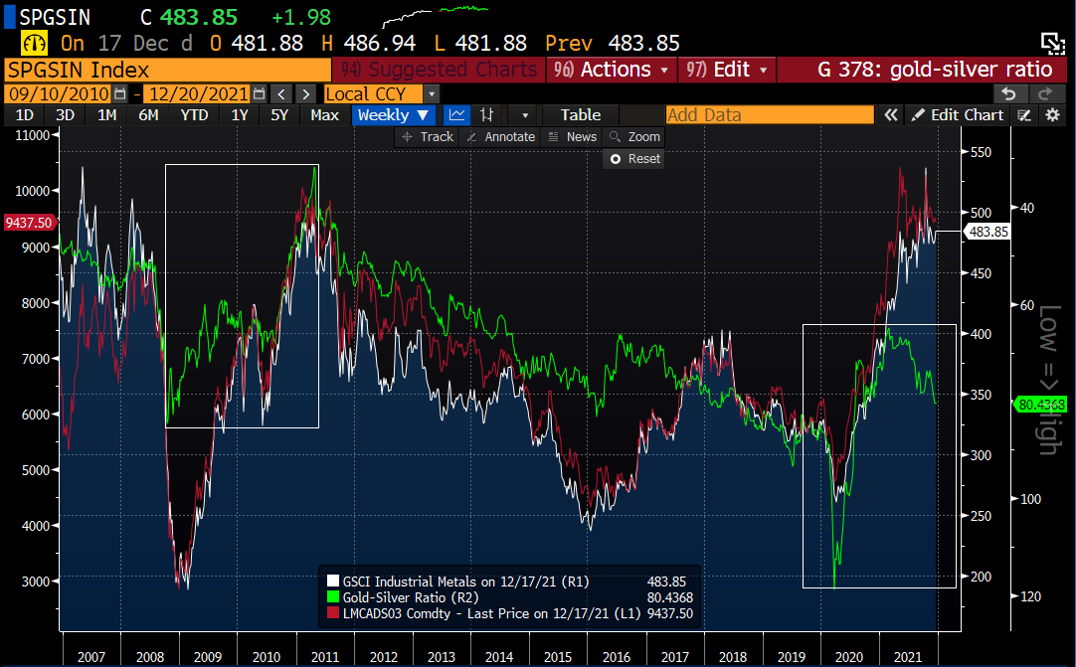1076x667 pixels.
Task: Open the Local CCY currency dropdown
Action: tap(432, 94)
